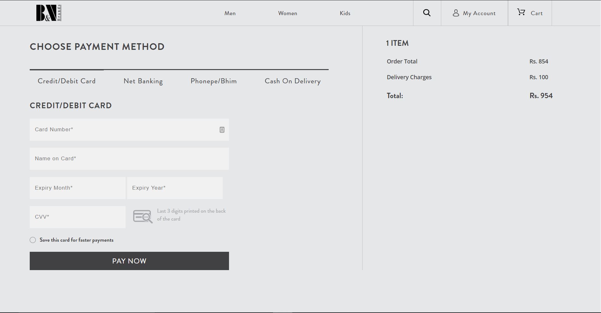Click the Rs. 100 delivery amount
The image size is (601, 313).
click(x=539, y=77)
